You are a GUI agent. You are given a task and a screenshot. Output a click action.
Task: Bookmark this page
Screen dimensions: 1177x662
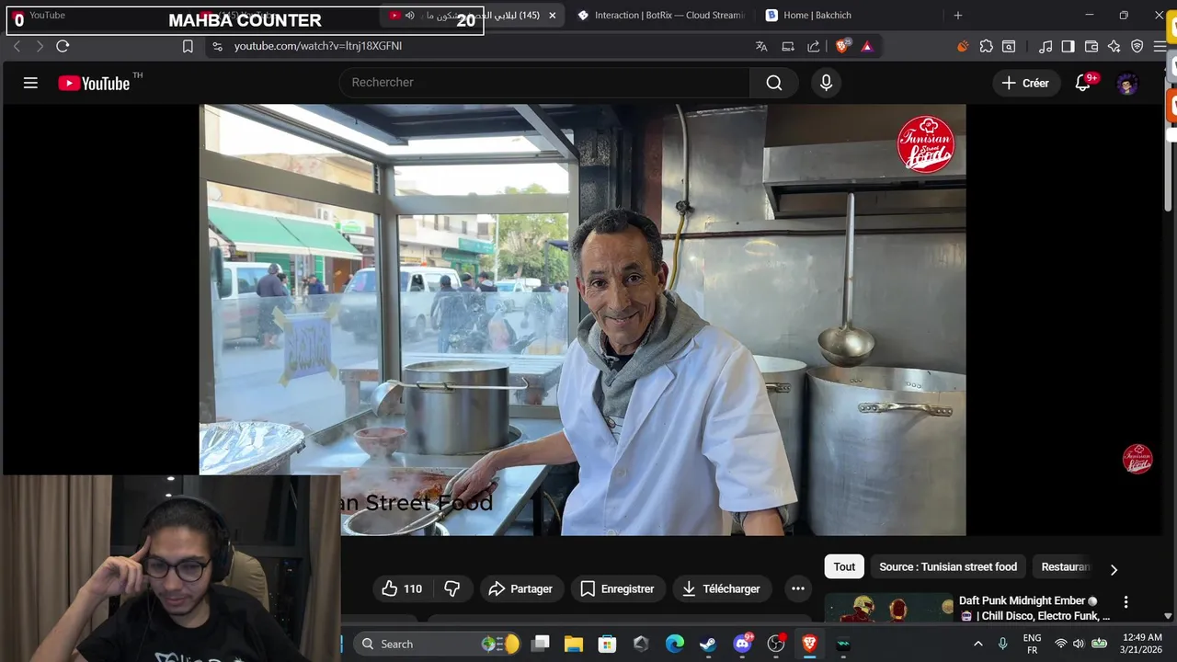pos(188,46)
